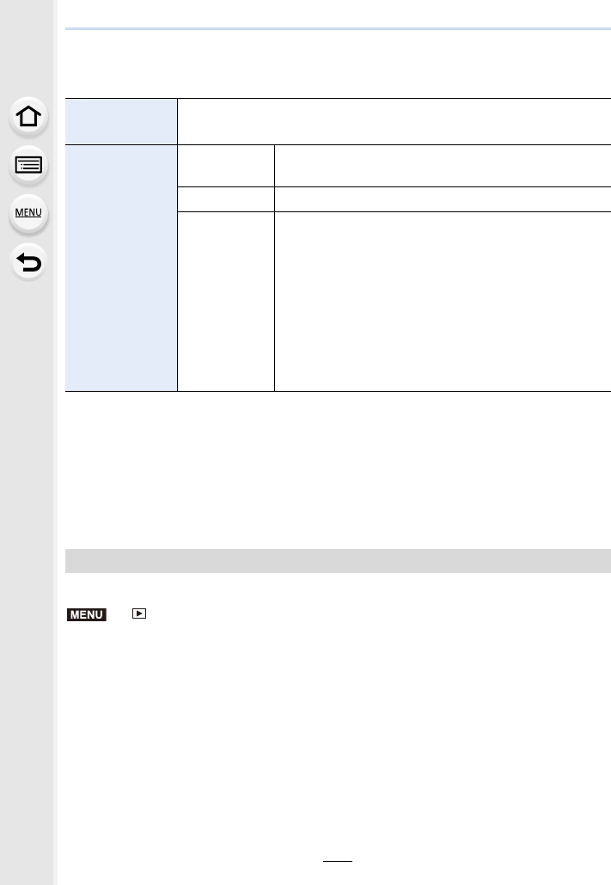Click the large bottom-right table cell
This screenshot has height=885, width=611.
(x=443, y=302)
